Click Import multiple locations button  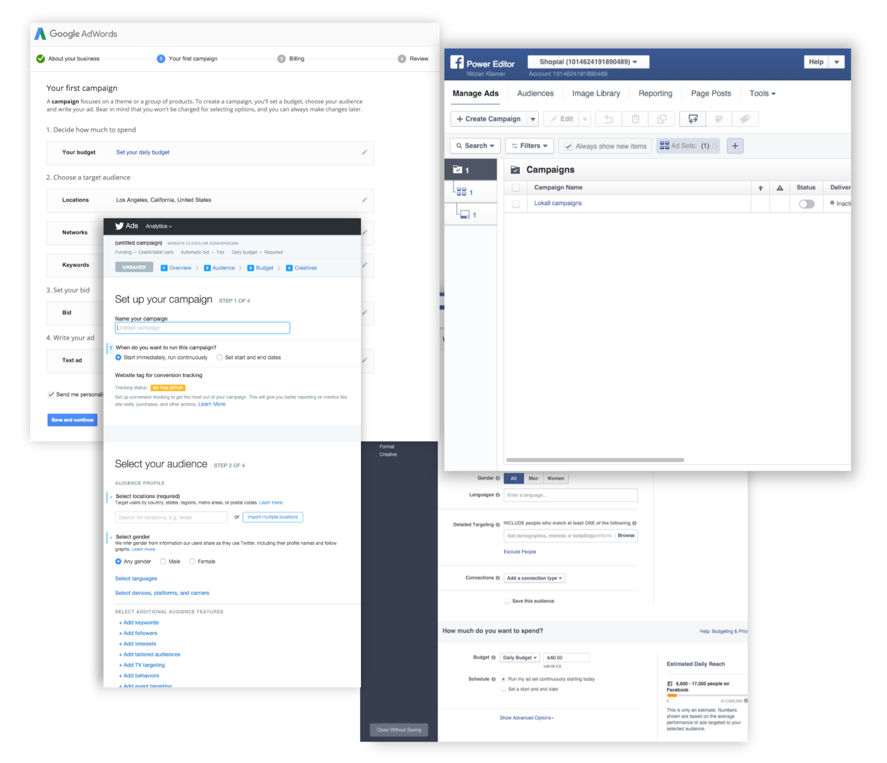click(x=273, y=517)
